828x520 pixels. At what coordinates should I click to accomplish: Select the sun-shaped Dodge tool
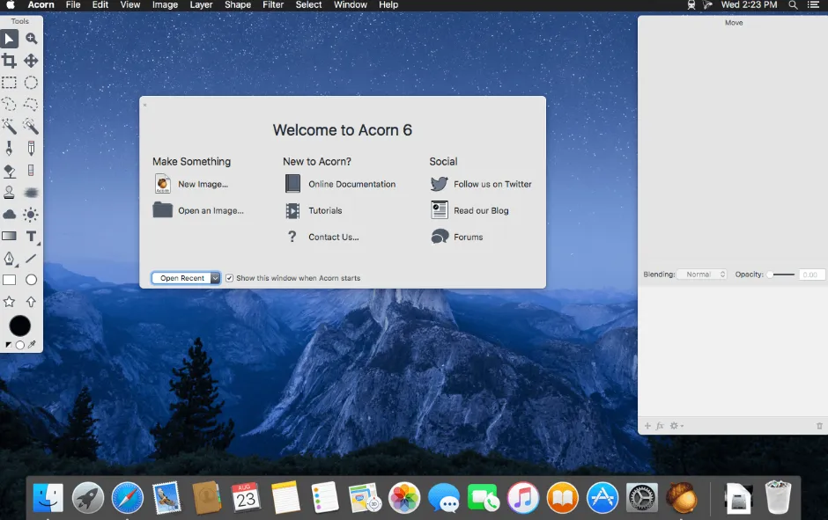(x=31, y=214)
